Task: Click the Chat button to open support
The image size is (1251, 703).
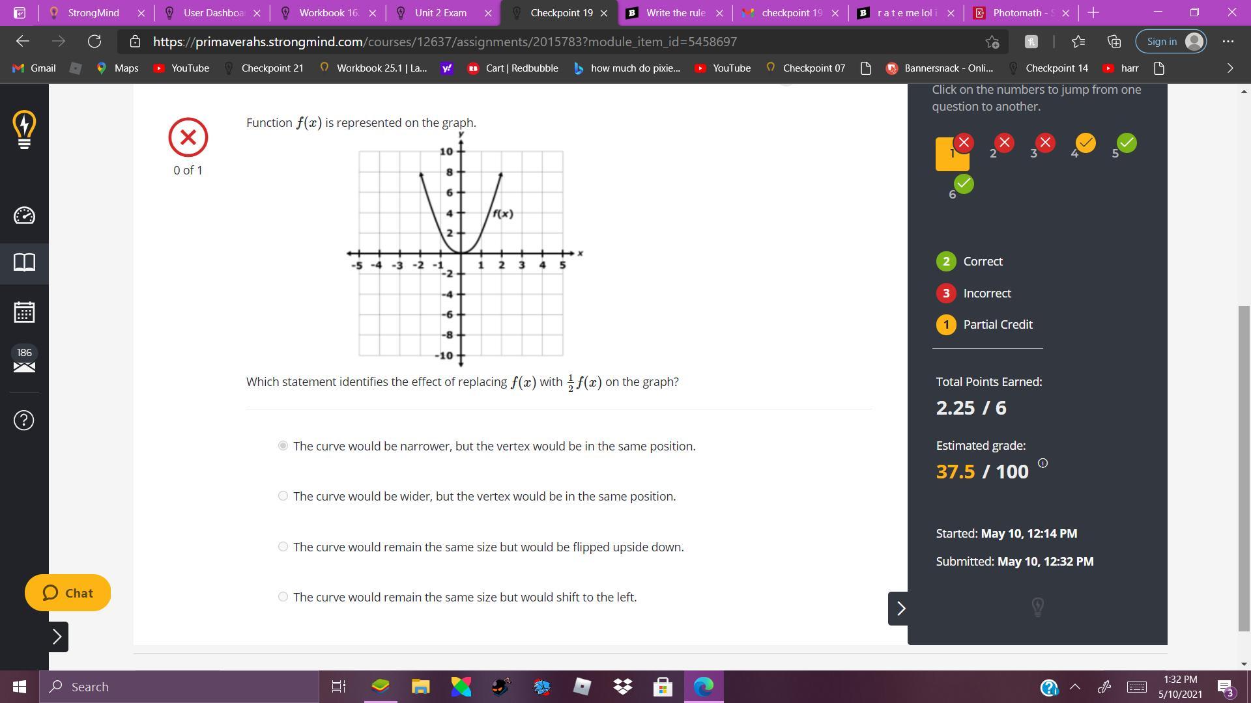Action: point(68,592)
